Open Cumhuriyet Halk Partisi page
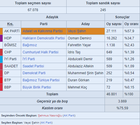 tap(41, 52)
